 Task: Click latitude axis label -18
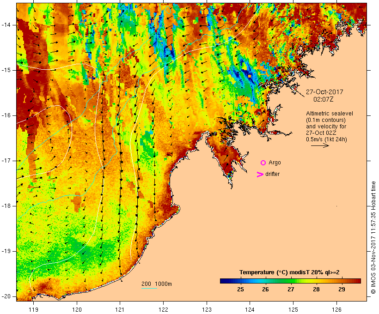point(6,206)
